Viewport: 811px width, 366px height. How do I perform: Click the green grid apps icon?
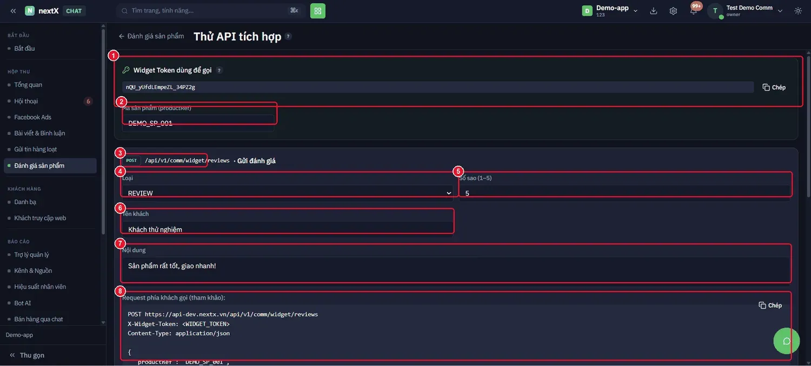tap(318, 11)
